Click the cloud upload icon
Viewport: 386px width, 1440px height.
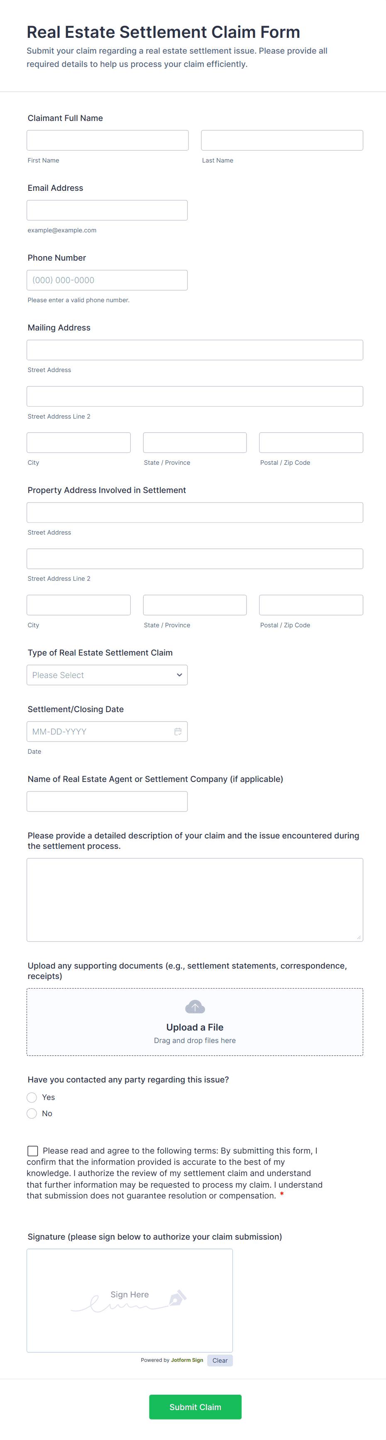(x=195, y=1007)
